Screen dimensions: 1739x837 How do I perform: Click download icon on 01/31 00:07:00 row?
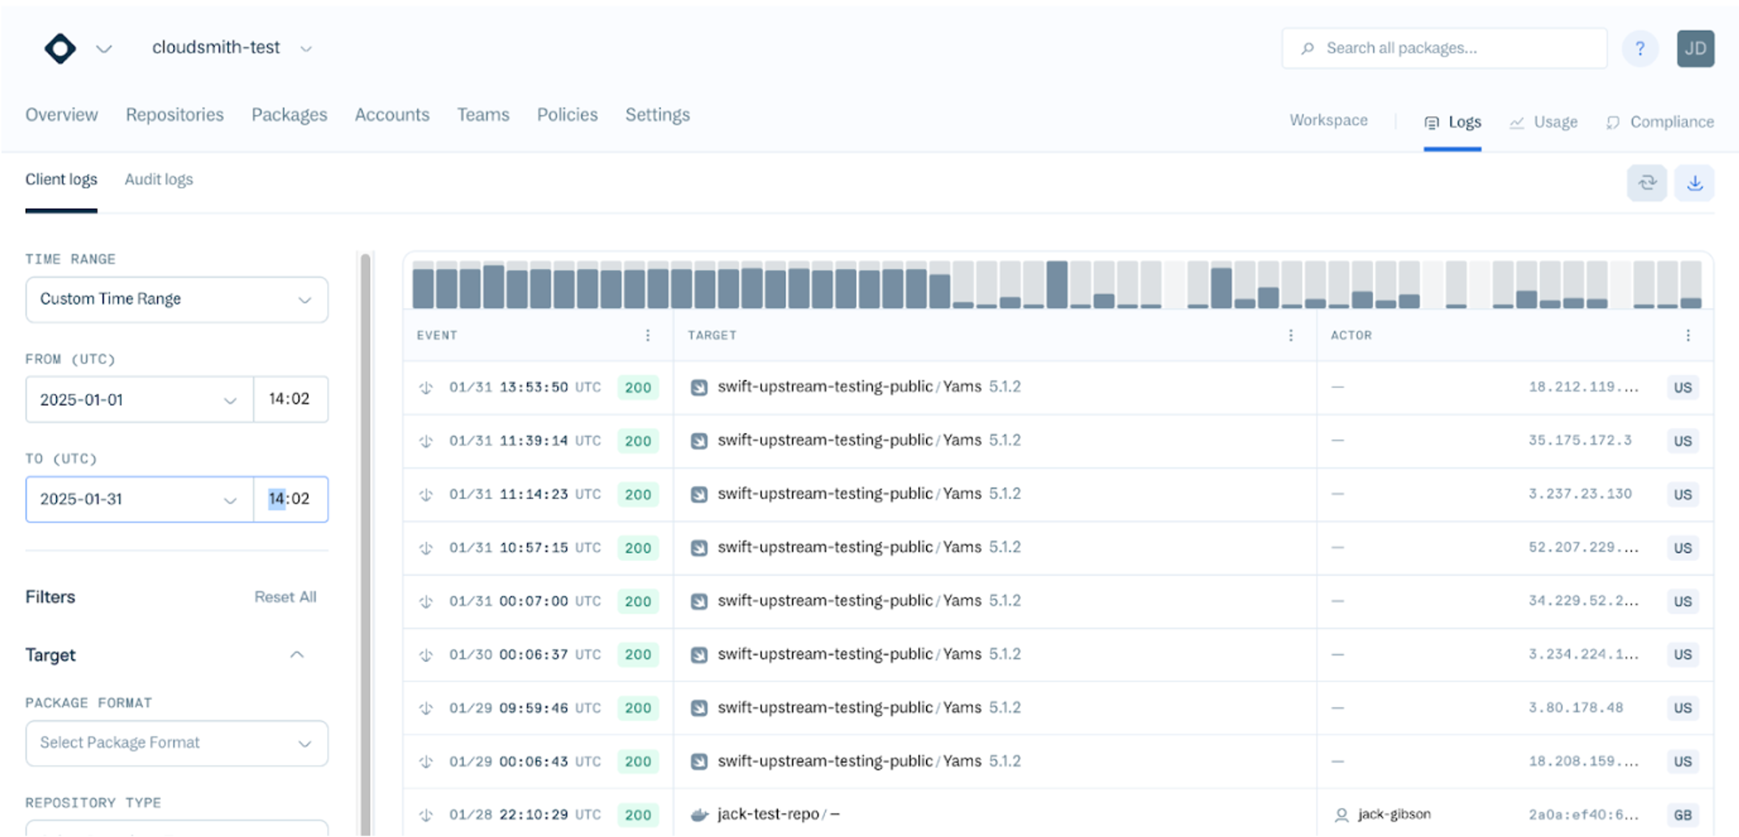425,602
